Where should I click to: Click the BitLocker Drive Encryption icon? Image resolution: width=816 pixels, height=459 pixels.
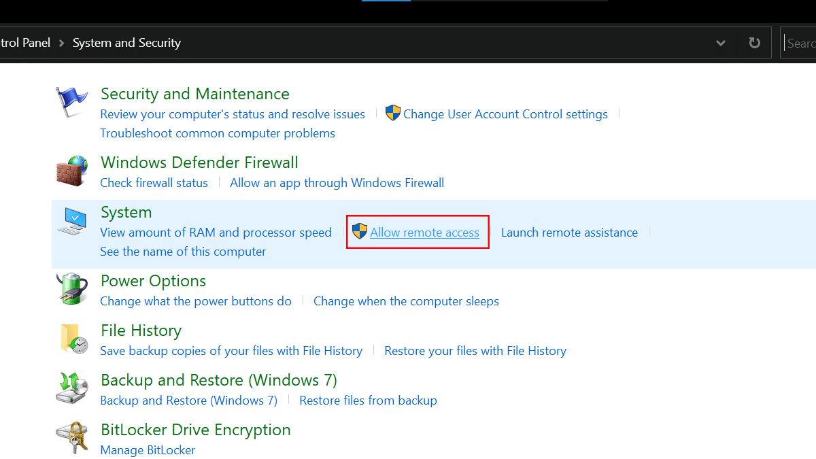pos(71,438)
